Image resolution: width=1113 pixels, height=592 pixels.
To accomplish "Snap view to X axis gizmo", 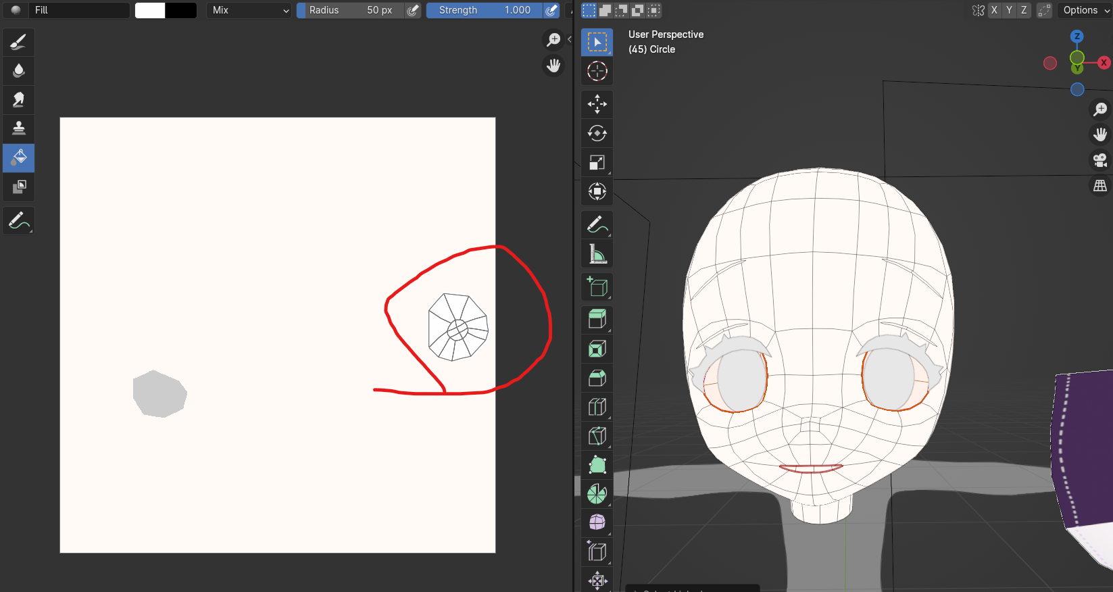I will (x=1104, y=63).
